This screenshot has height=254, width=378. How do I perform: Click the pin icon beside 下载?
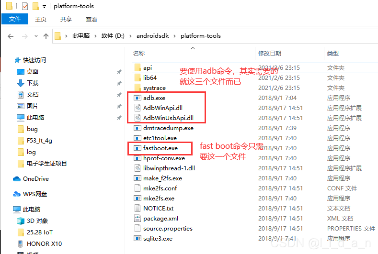click(119, 83)
